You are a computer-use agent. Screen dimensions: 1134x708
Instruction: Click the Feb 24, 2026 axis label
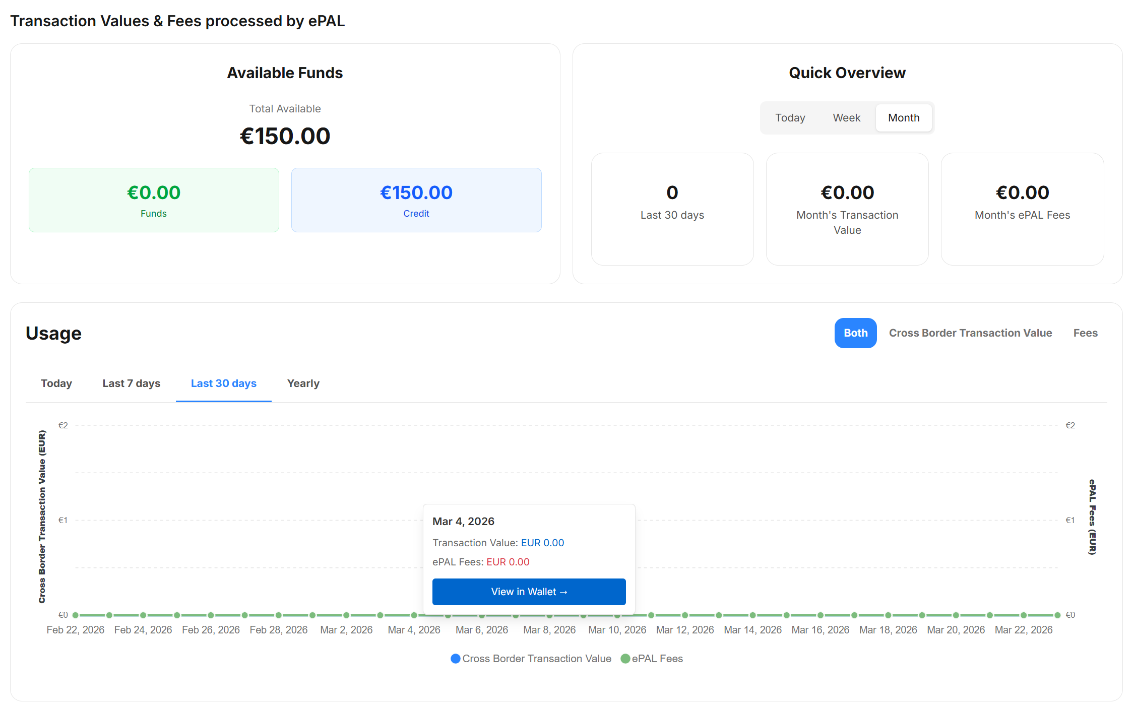(143, 630)
